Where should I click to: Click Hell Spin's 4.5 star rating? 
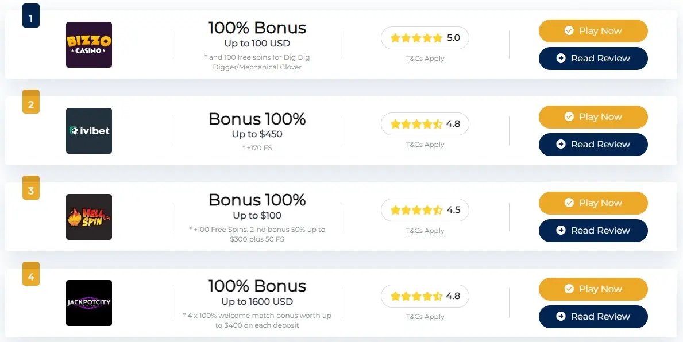point(425,210)
